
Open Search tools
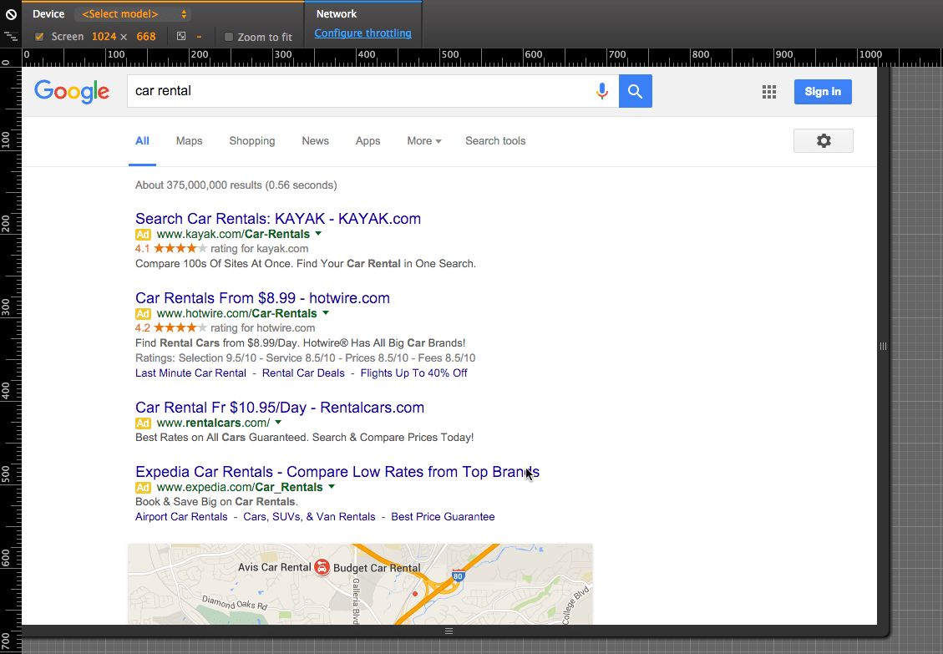click(495, 141)
